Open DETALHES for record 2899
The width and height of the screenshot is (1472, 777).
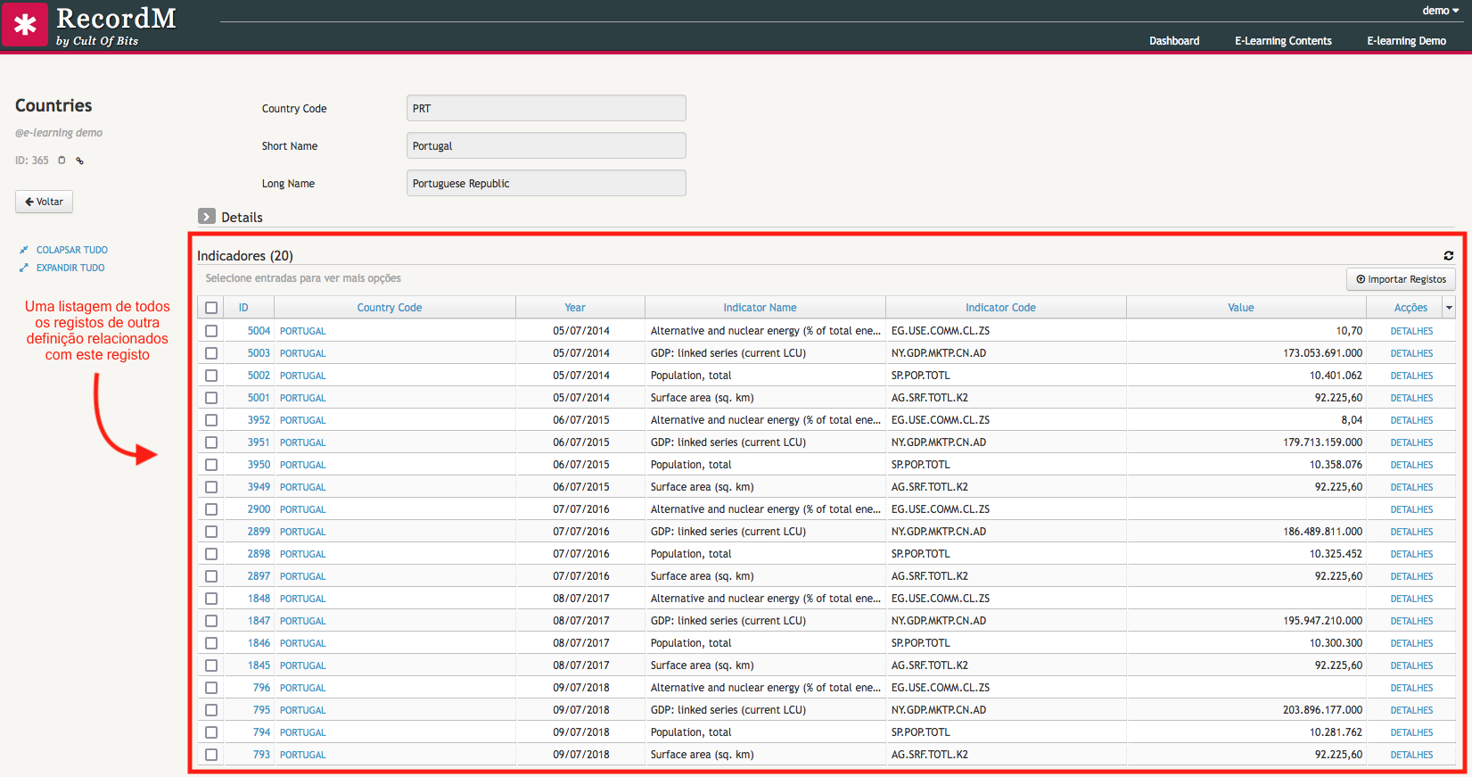(1411, 532)
